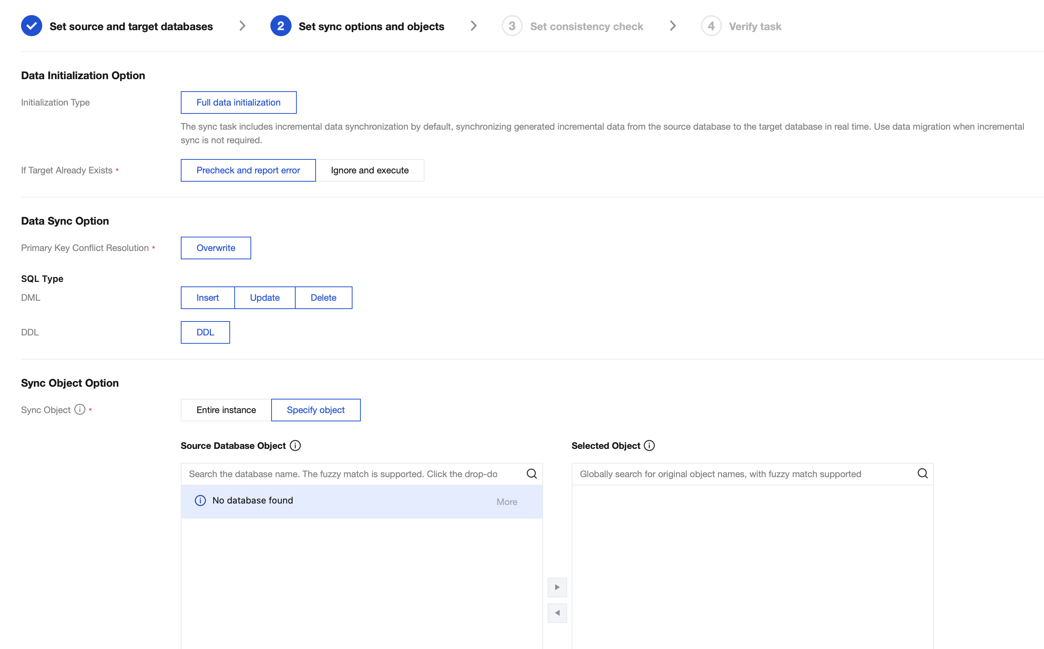Click the More link in the database notice
The image size is (1044, 649).
tap(507, 502)
